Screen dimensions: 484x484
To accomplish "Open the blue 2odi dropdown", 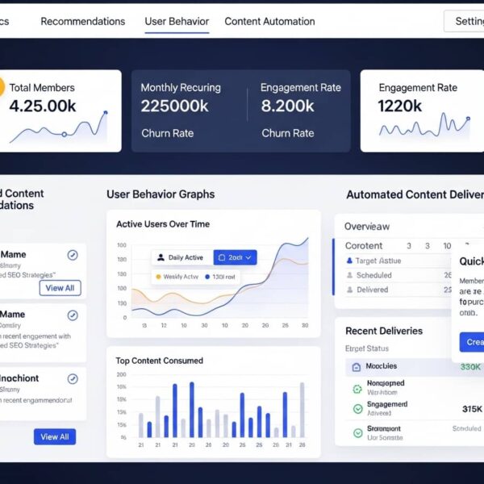I will pos(235,257).
